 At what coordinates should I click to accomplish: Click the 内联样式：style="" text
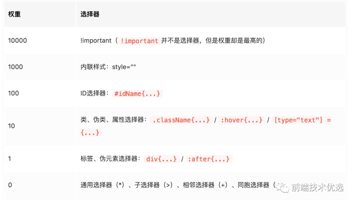tap(108, 67)
